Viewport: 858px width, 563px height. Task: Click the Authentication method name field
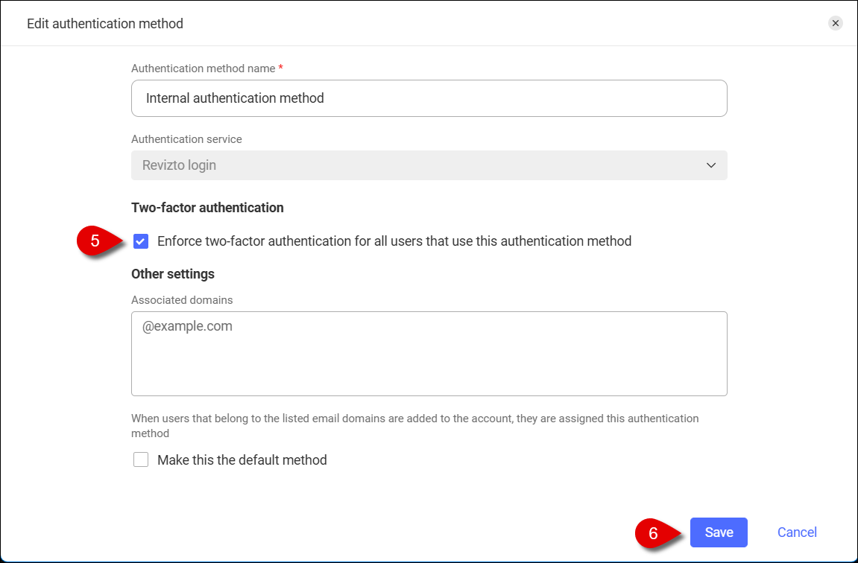pyautogui.click(x=429, y=98)
